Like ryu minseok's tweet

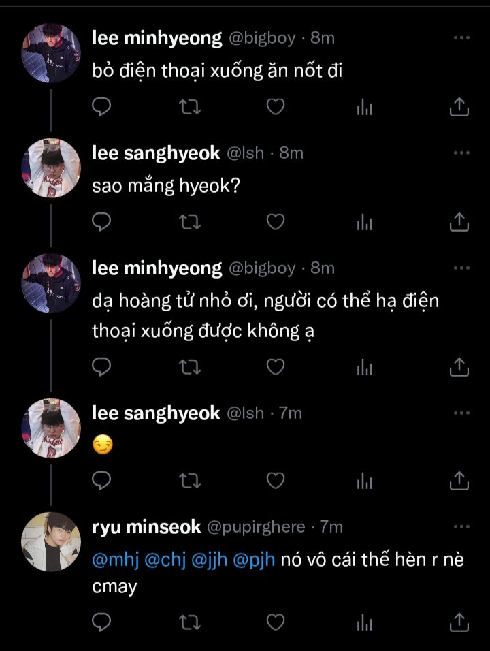(275, 622)
